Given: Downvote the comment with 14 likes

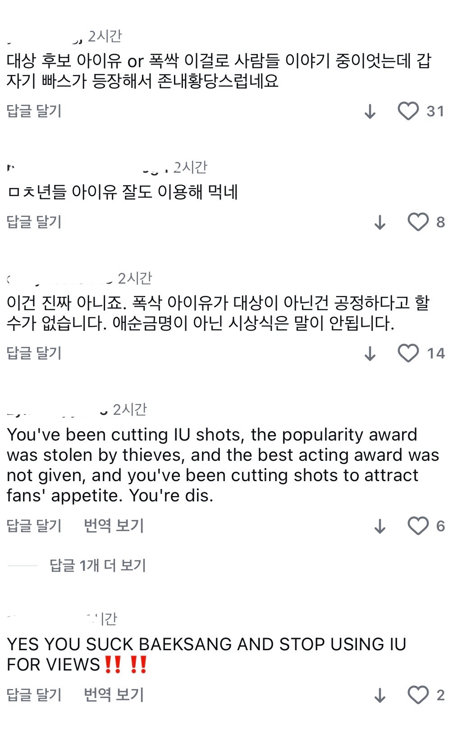Looking at the screenshot, I should pyautogui.click(x=370, y=354).
